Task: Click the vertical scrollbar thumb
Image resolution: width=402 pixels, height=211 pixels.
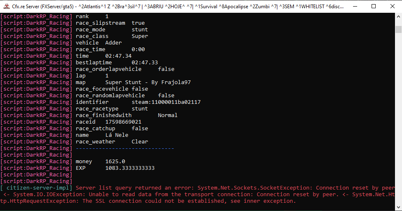Action: pyautogui.click(x=398, y=29)
